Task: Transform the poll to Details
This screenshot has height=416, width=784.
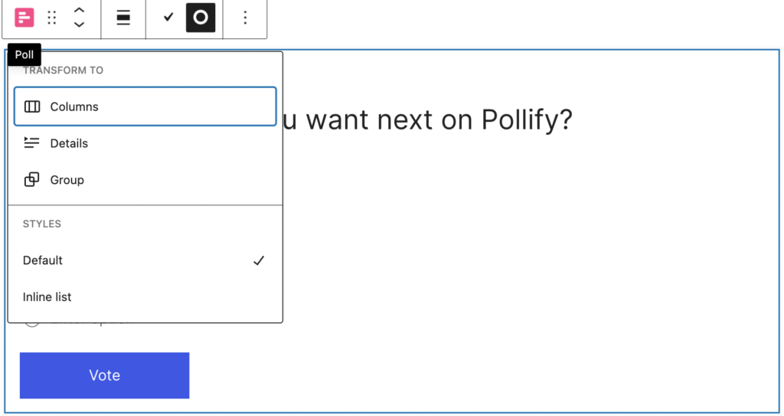Action: point(145,143)
